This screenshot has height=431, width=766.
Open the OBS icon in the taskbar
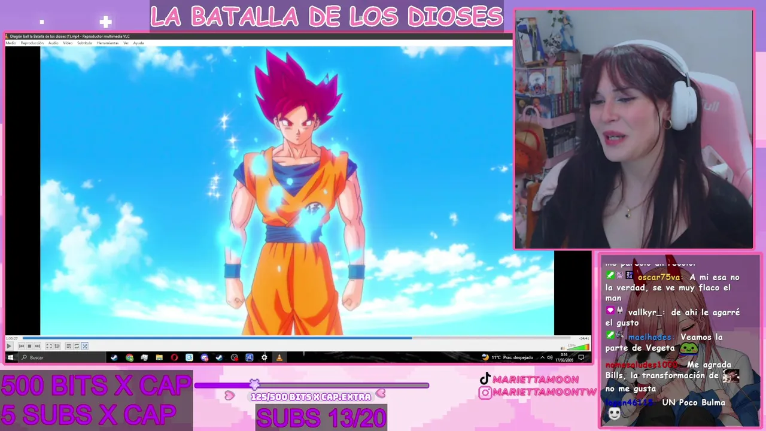pos(234,357)
